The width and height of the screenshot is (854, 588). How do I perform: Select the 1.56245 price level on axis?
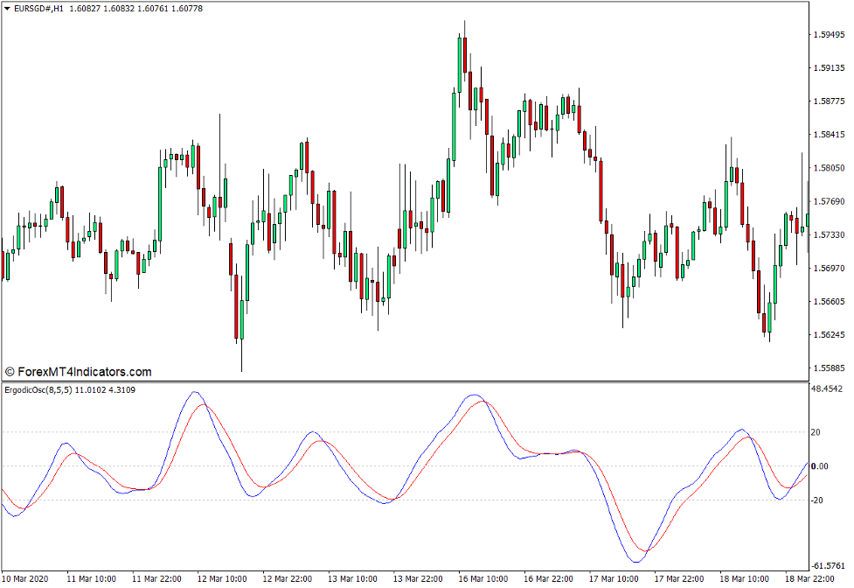pyautogui.click(x=829, y=335)
